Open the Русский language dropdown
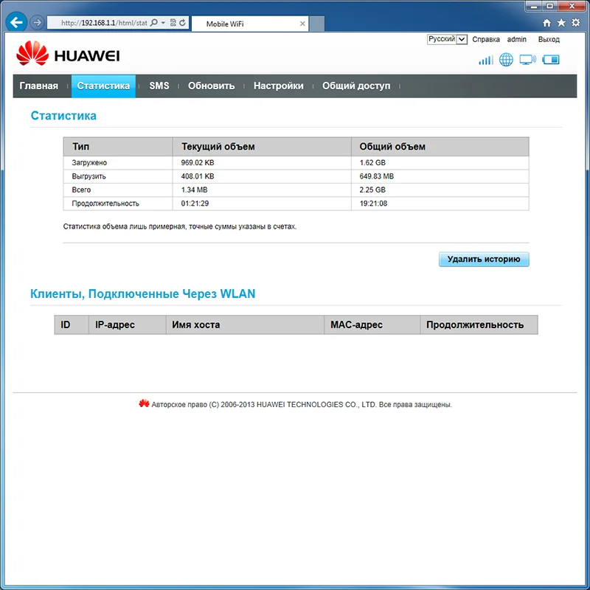This screenshot has width=590, height=590. (x=447, y=39)
